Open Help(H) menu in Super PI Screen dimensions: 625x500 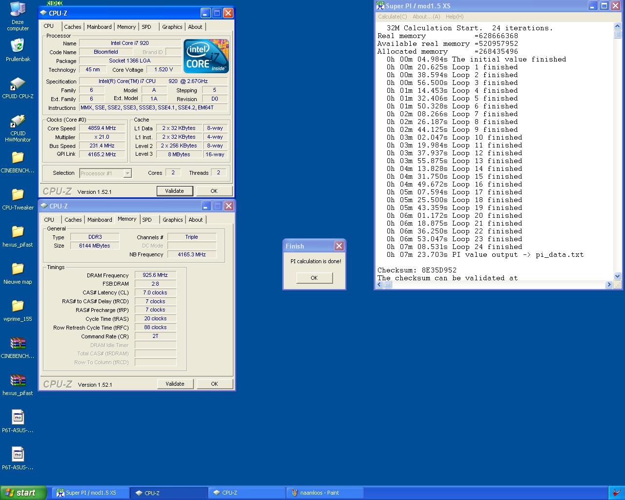(455, 17)
